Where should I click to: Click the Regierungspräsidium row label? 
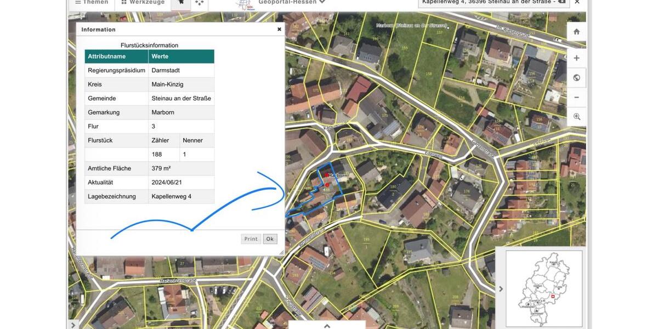pos(116,70)
